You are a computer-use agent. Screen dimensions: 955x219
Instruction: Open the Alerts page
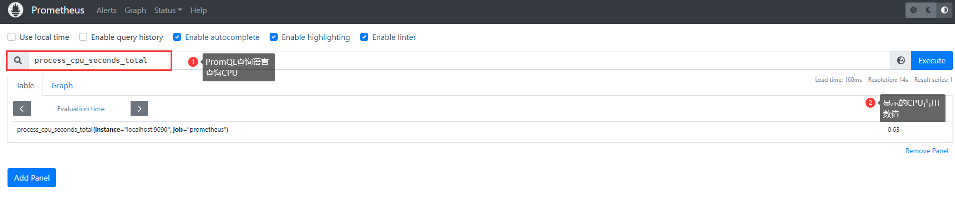pos(106,10)
